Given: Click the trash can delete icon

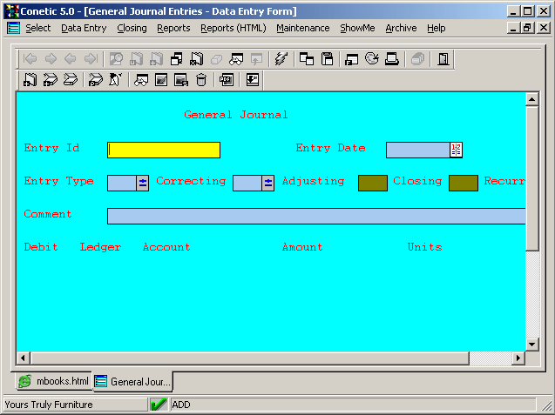Looking at the screenshot, I should point(201,80).
